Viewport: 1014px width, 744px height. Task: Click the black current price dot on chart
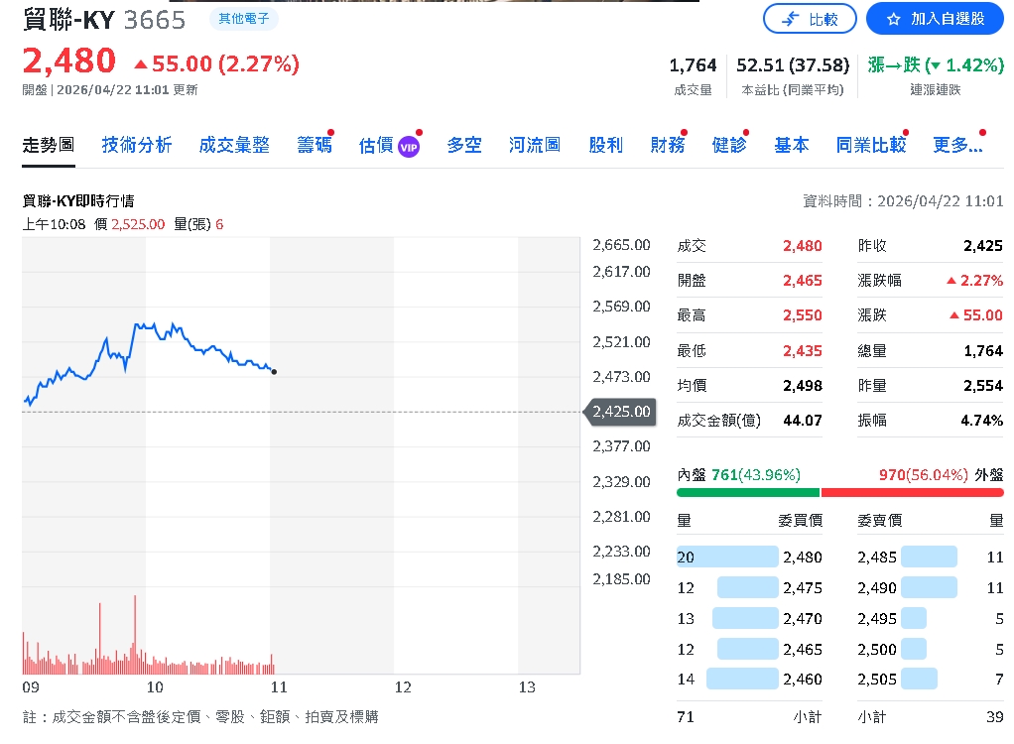tap(274, 372)
